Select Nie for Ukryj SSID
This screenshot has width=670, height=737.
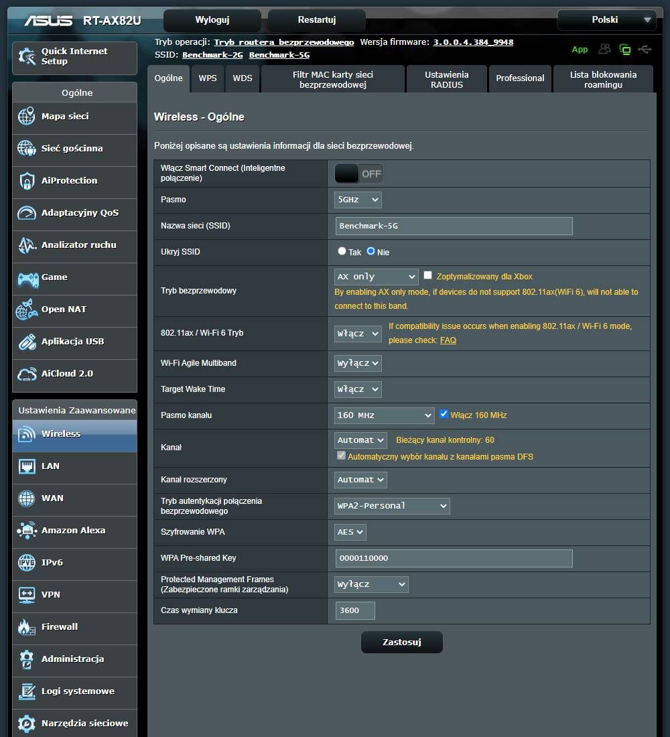371,251
